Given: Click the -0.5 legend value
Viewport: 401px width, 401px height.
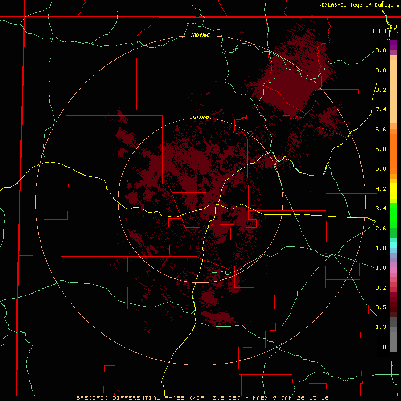Looking at the screenshot, I should click(379, 307).
